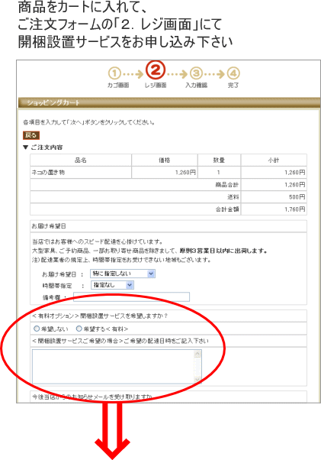Open the 時間帯指定 dropdown

tap(112, 285)
